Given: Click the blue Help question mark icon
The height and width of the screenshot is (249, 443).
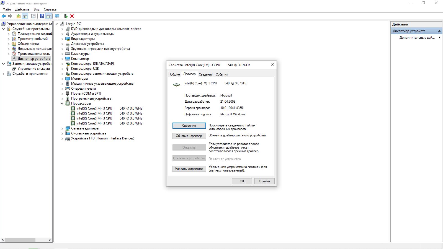Looking at the screenshot, I should (42, 16).
